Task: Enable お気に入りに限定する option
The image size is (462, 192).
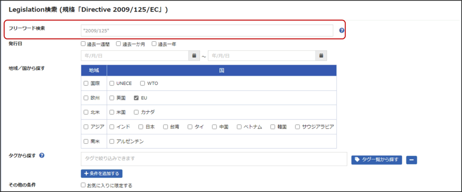Action: pyautogui.click(x=83, y=185)
